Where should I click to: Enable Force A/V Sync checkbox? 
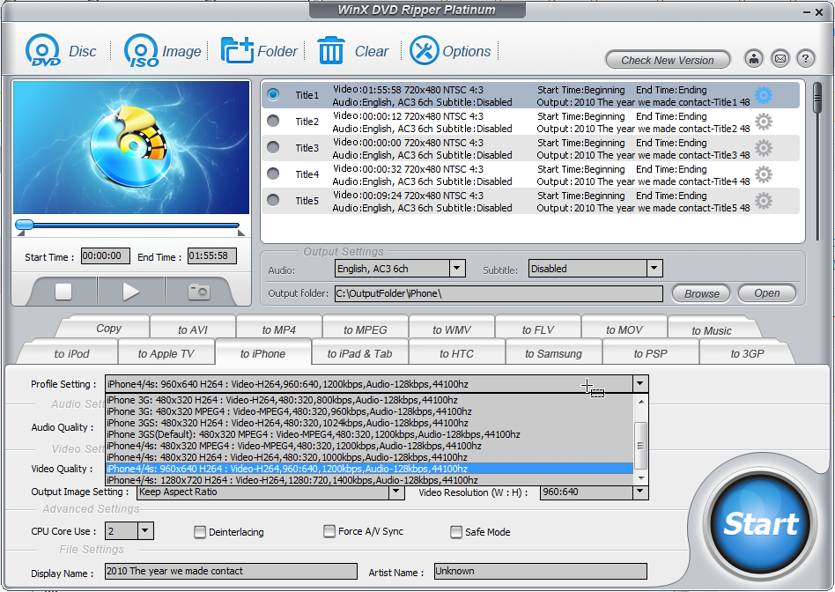coord(329,531)
